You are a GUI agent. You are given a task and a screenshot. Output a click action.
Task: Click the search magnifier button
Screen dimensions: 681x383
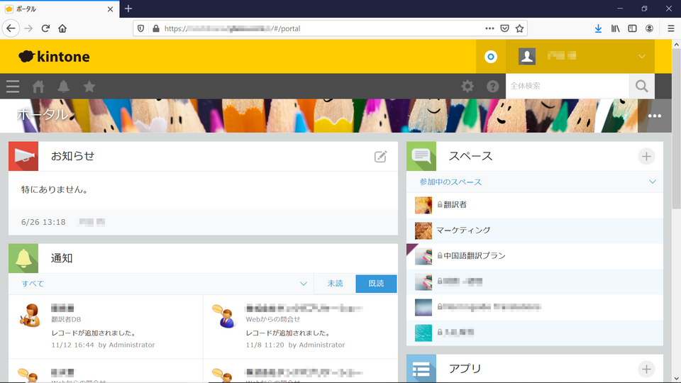tap(641, 86)
